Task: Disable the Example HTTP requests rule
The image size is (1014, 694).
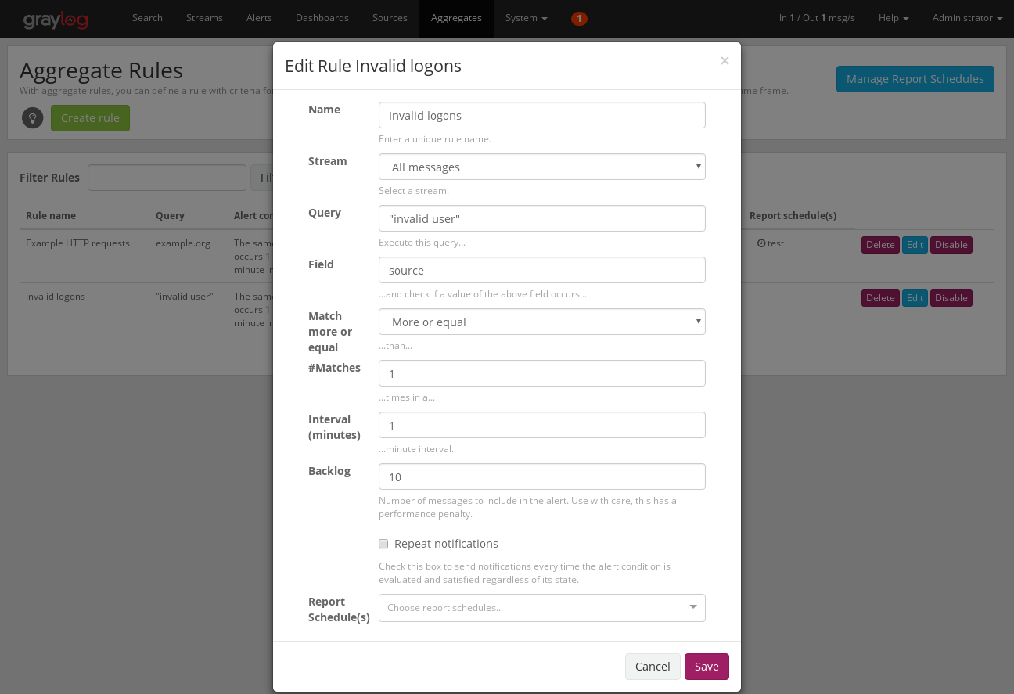Action: (951, 245)
